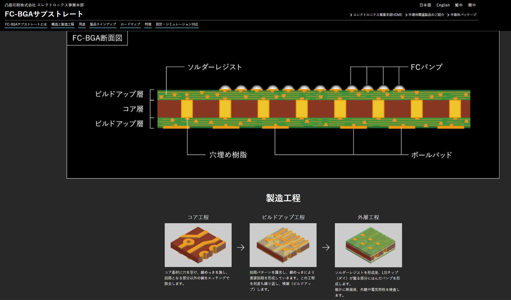This screenshot has width=511, height=300.
Task: Click the FC-BGAサブストレート page title
Action: coord(44,14)
